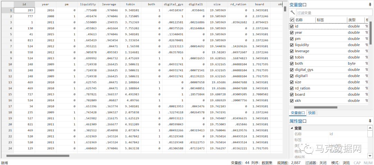Select the digital_gys column header
The width and height of the screenshot is (374, 165).
coord(173,4)
